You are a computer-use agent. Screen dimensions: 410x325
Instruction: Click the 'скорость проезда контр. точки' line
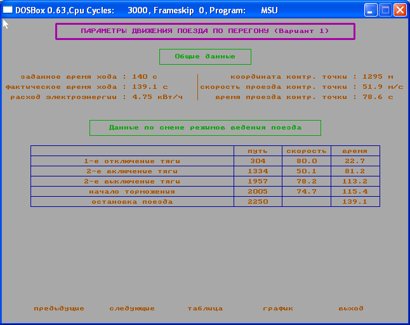point(301,87)
